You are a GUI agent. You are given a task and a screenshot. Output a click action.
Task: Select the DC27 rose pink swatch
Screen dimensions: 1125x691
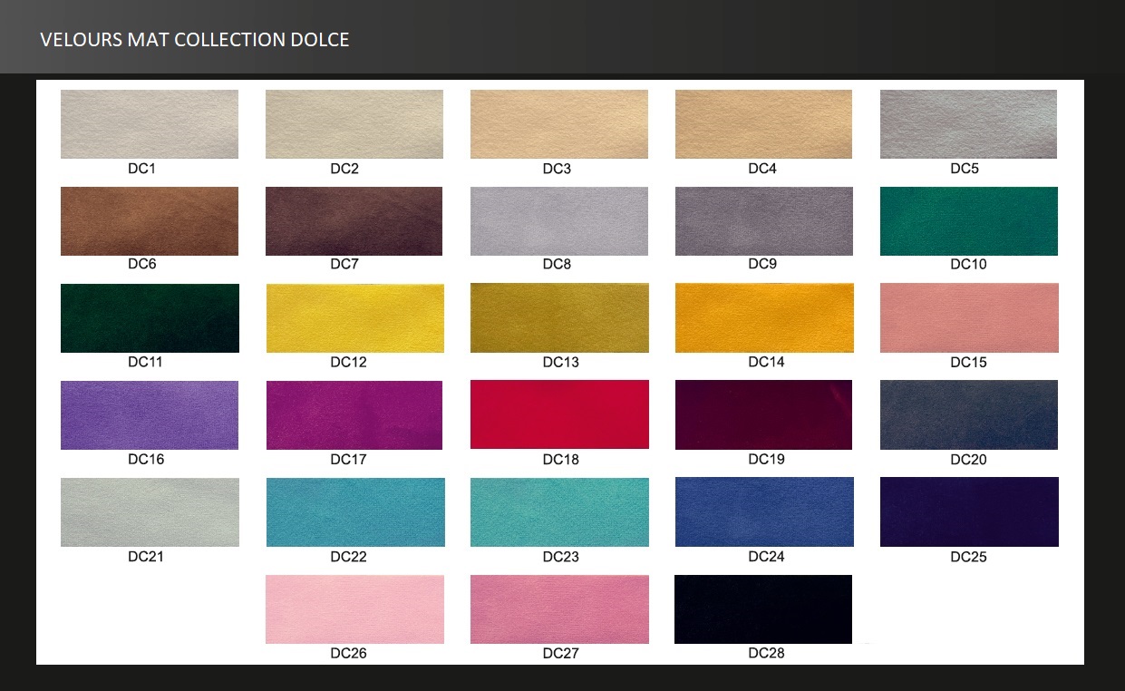point(559,609)
